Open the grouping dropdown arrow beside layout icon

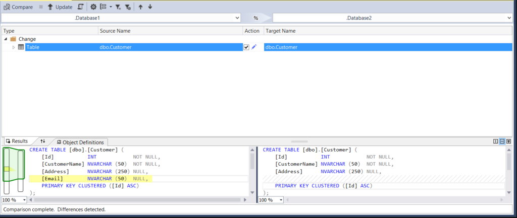point(111,7)
